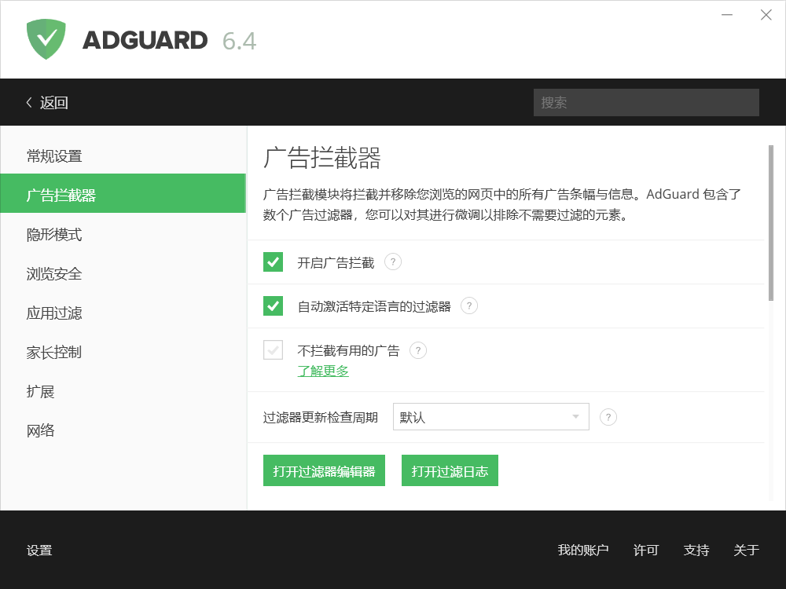Open the 网络 section
The image size is (786, 589).
[x=123, y=430]
